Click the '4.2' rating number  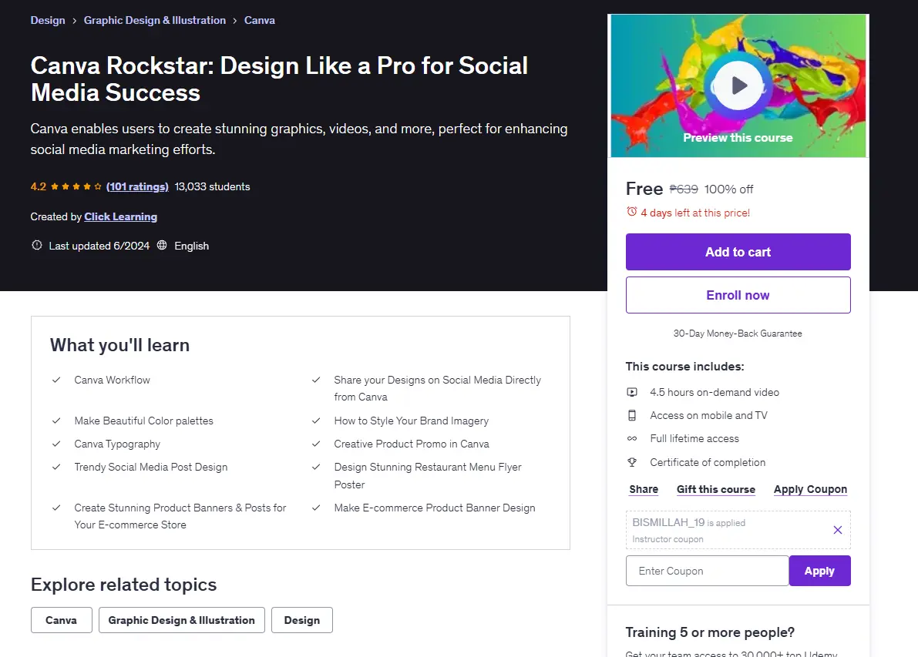click(38, 186)
